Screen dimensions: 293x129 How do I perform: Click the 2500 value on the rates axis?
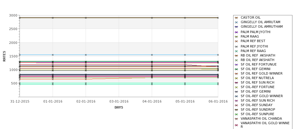coord(13,29)
